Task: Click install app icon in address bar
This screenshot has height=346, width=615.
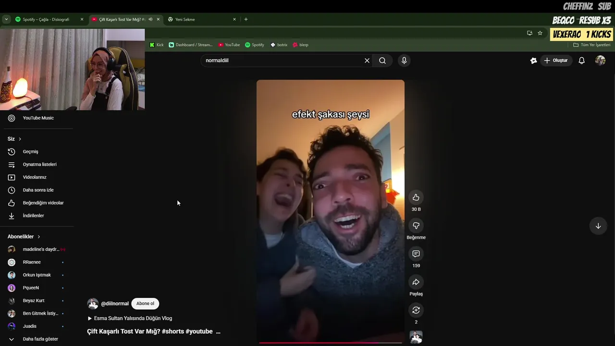Action: 529,33
